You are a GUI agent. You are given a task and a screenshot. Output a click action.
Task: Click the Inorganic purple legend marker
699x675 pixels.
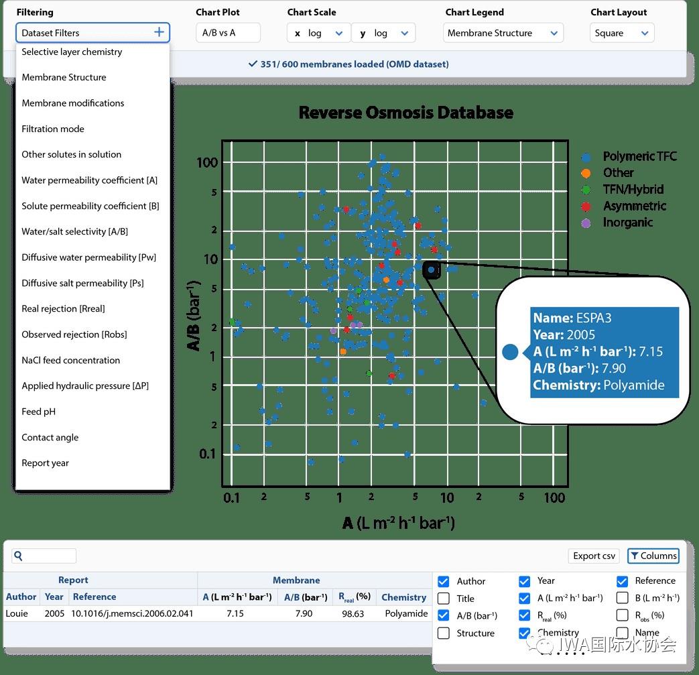tap(587, 223)
